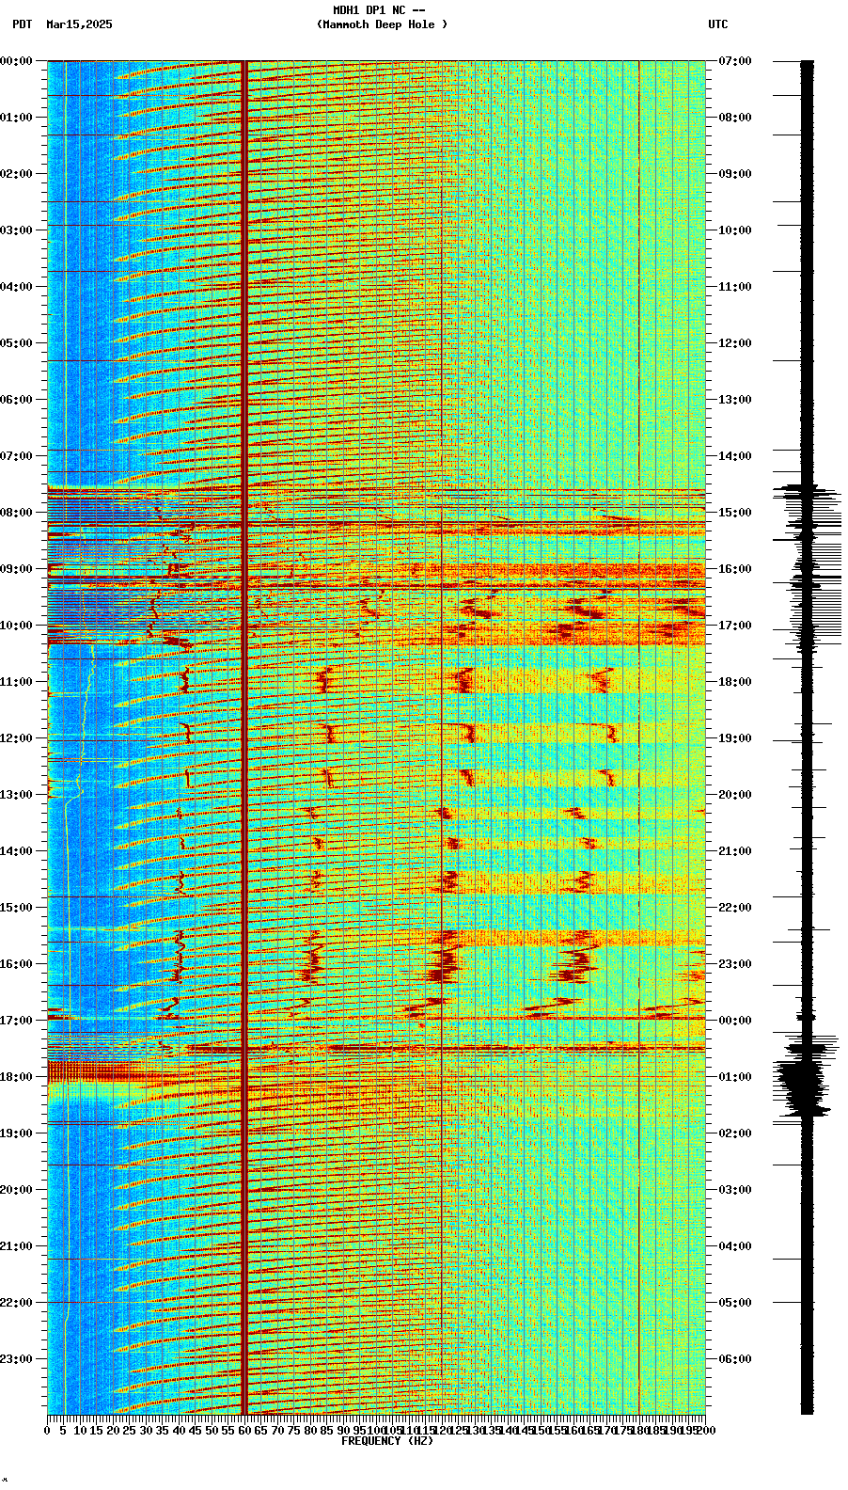Click the 13:00 UTC time label

click(x=735, y=400)
